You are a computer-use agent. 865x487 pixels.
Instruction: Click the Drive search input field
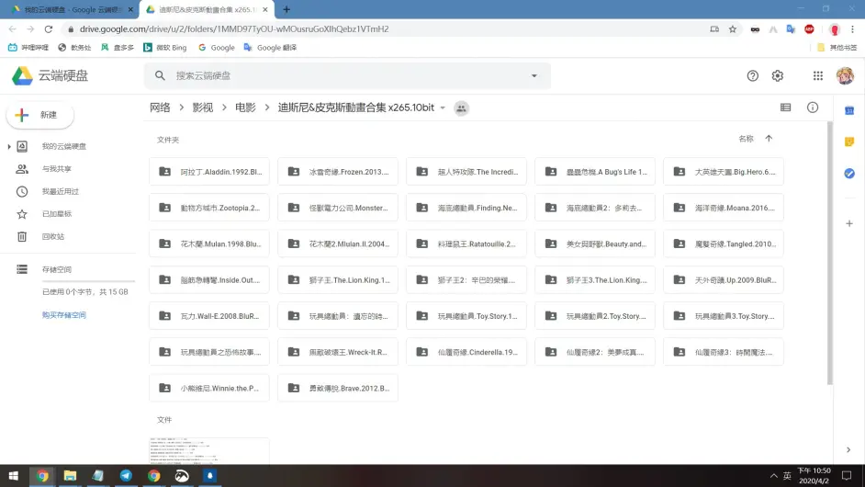[347, 75]
